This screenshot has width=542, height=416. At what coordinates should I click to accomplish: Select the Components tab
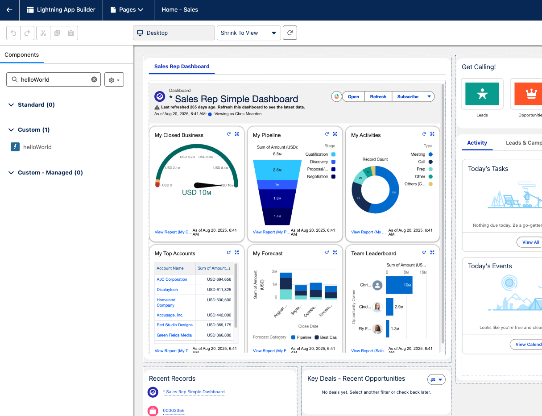tap(21, 55)
